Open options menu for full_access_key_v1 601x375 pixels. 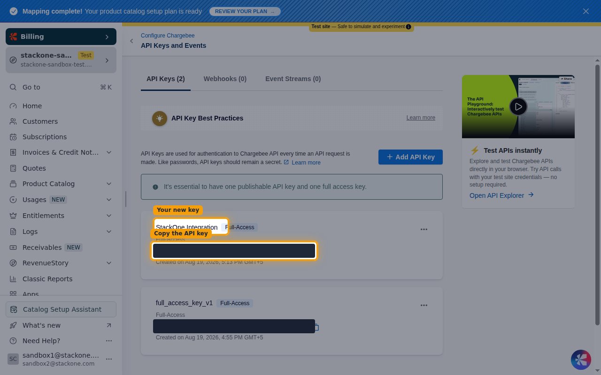[424, 305]
